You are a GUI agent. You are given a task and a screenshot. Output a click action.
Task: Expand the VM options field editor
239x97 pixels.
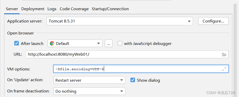click(224, 69)
